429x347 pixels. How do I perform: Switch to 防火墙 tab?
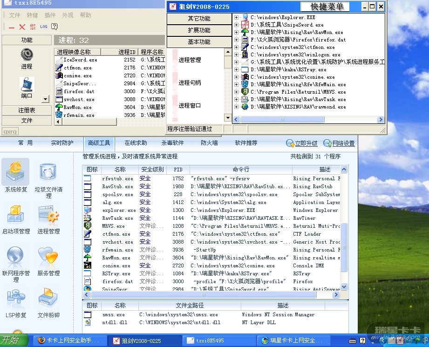coord(209,143)
